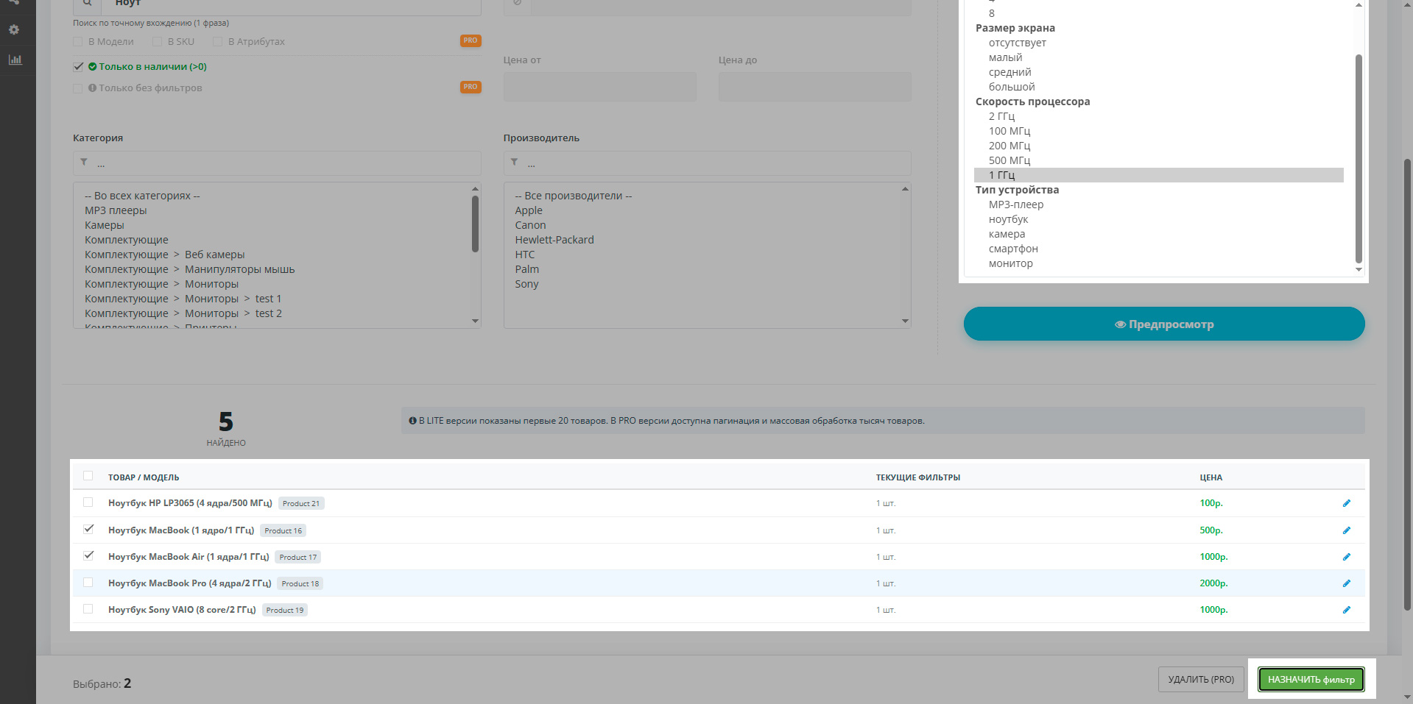
Task: Click PRO badge next to В Атрибутах
Action: pos(470,40)
